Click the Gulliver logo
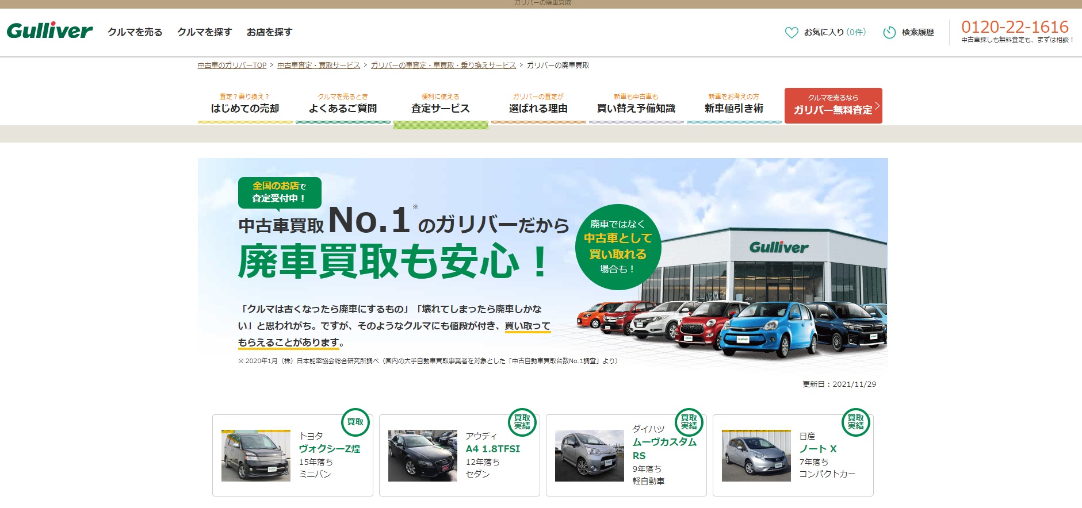This screenshot has width=1082, height=508. 49,31
